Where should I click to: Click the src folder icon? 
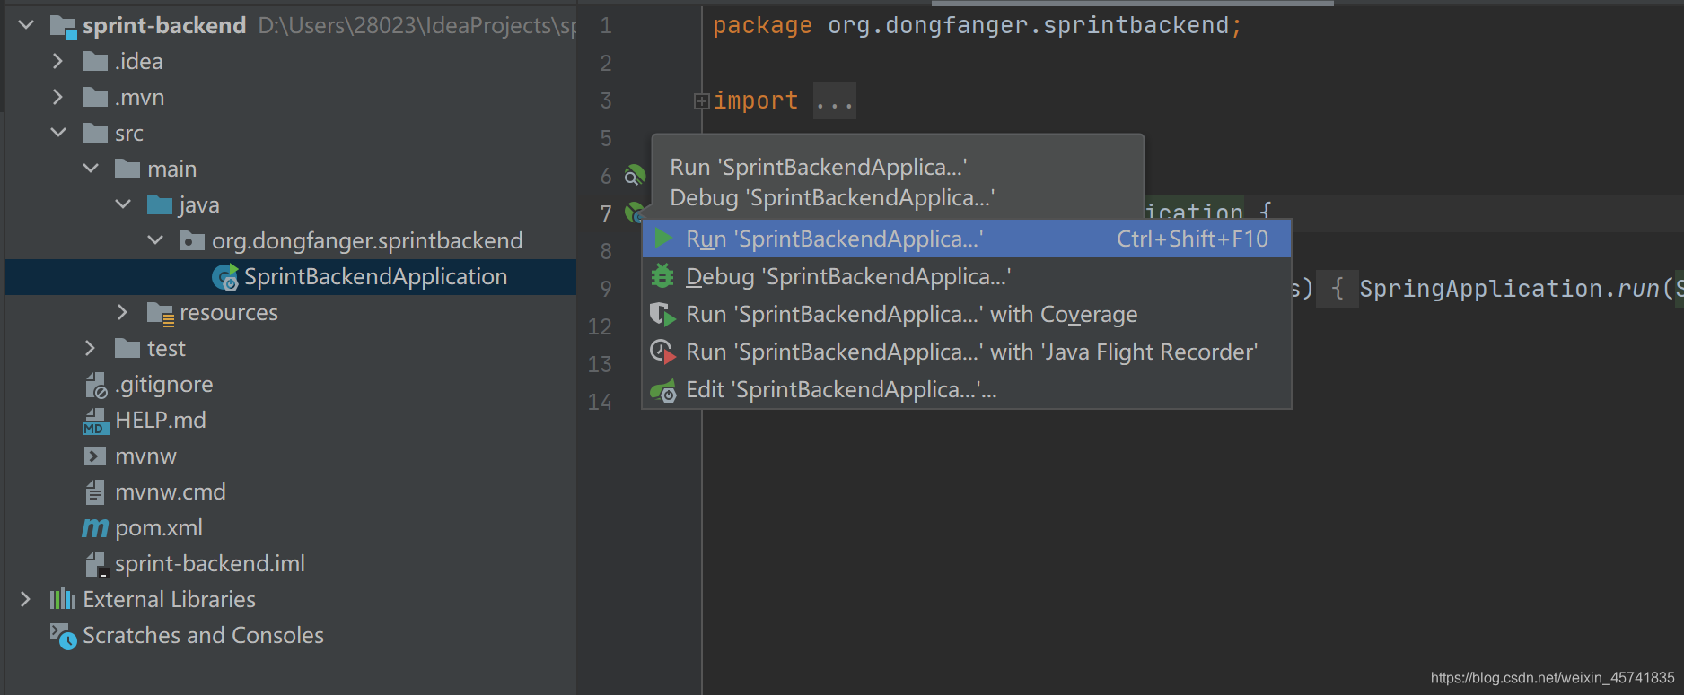point(95,133)
